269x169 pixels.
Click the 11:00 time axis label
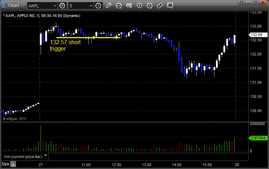pos(86,165)
